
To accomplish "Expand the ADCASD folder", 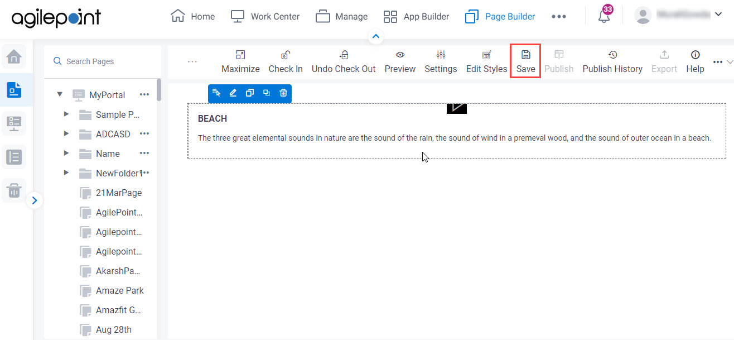I will coord(66,133).
